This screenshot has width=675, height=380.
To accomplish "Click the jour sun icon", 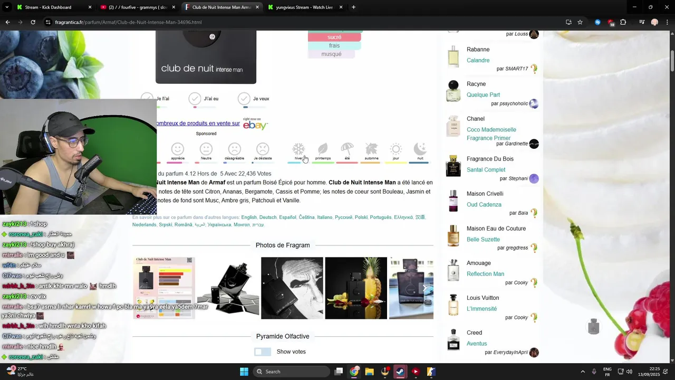I will pos(396,149).
